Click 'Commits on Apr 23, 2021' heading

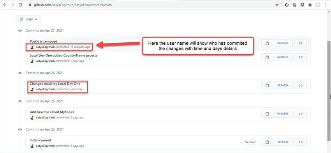(x=44, y=129)
